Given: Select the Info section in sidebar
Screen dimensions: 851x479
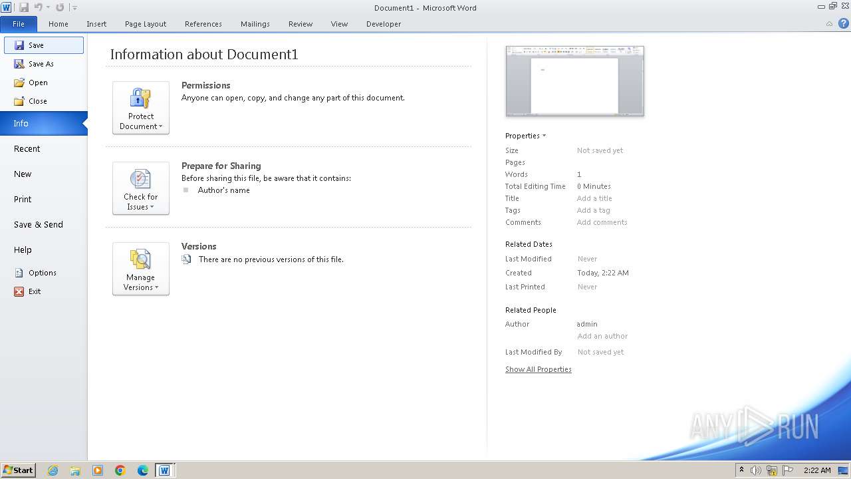Looking at the screenshot, I should 44,123.
